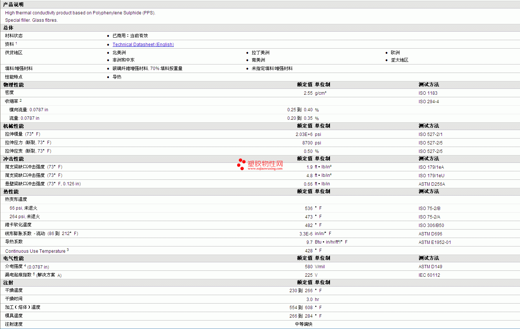The height and width of the screenshot is (329, 520).
Task: Select the 横向流量: 0.0787 in row label
Action: [x=29, y=110]
